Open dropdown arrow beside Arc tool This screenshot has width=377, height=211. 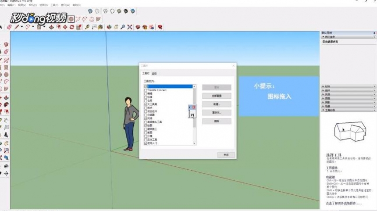[x=33, y=27]
